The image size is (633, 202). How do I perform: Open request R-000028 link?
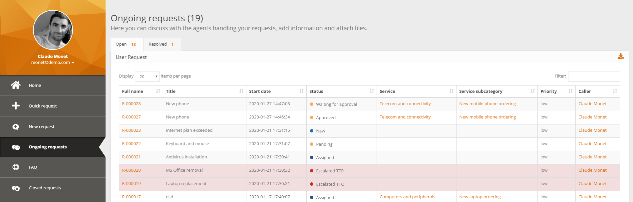[x=131, y=104]
